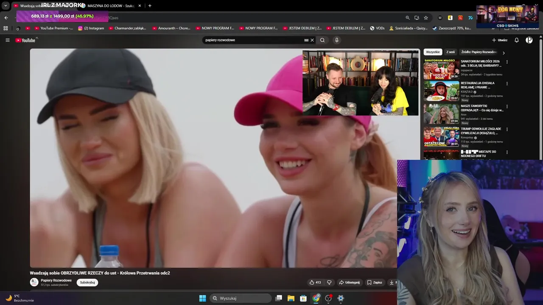Screen dimensions: 543x305
Task: Click the install/cast icon in address bar
Action: pyautogui.click(x=417, y=18)
